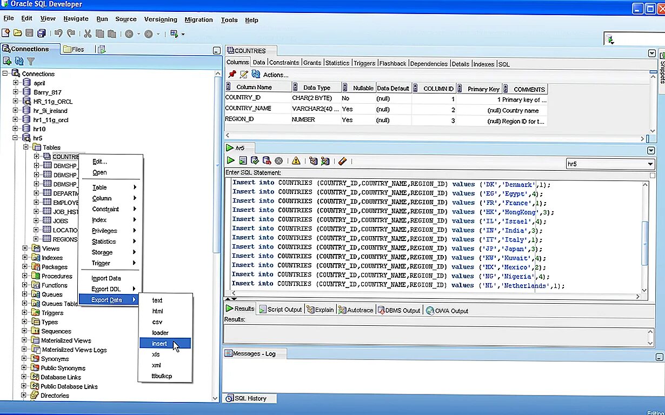Click the New Connection green plus icon

coord(7,61)
